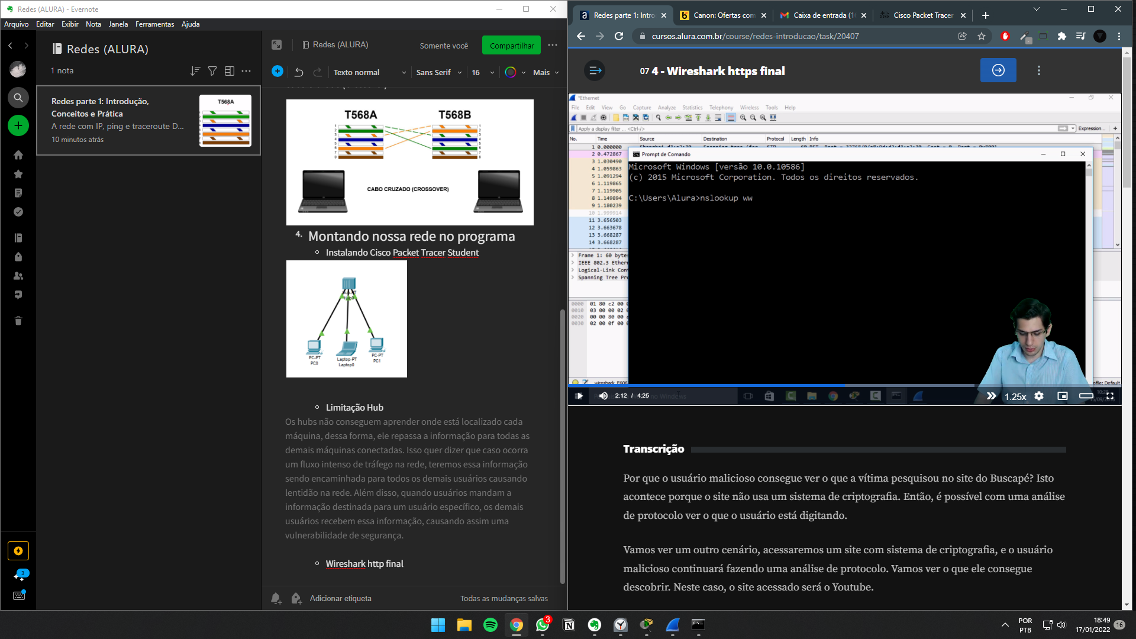Open Alura course sidebar menu icon
This screenshot has height=639, width=1136.
click(595, 70)
